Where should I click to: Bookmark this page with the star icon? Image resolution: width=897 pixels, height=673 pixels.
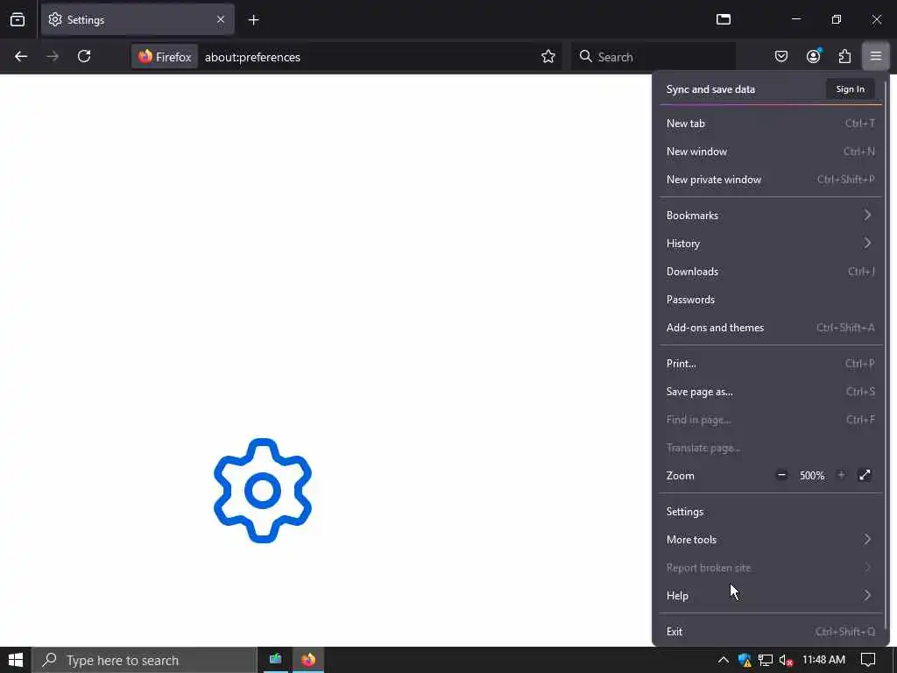[548, 56]
